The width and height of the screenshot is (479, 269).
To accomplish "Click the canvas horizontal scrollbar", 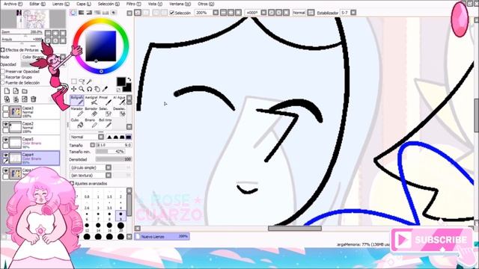I will click(295, 228).
